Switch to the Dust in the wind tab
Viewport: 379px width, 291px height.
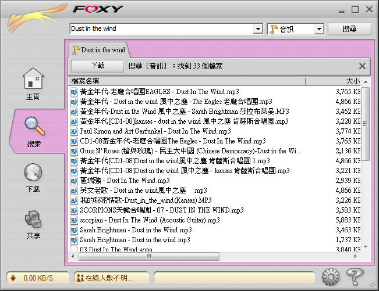click(98, 50)
